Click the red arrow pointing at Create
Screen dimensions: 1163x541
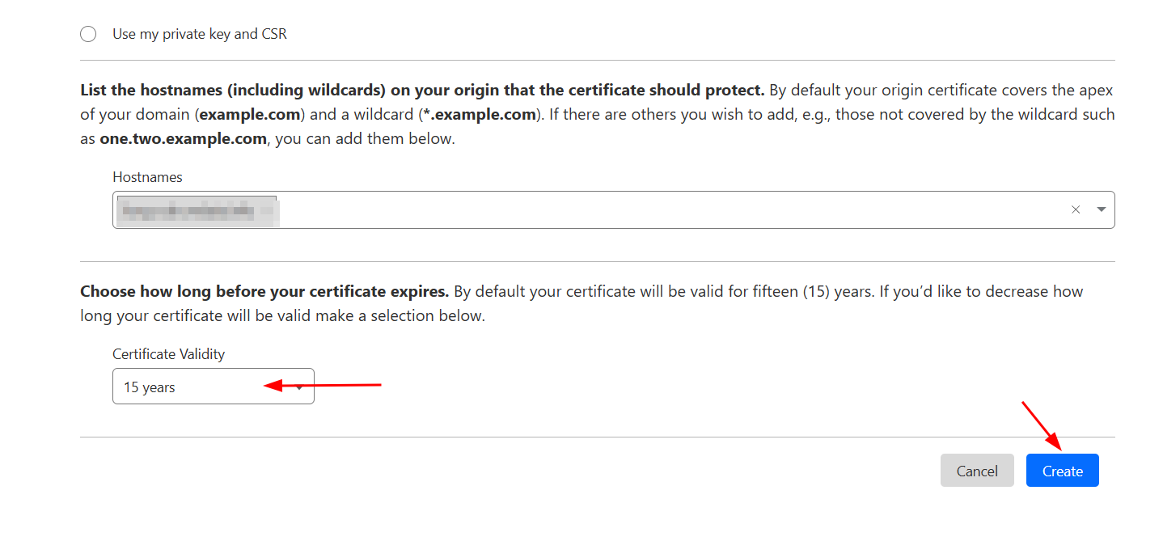[1042, 425]
